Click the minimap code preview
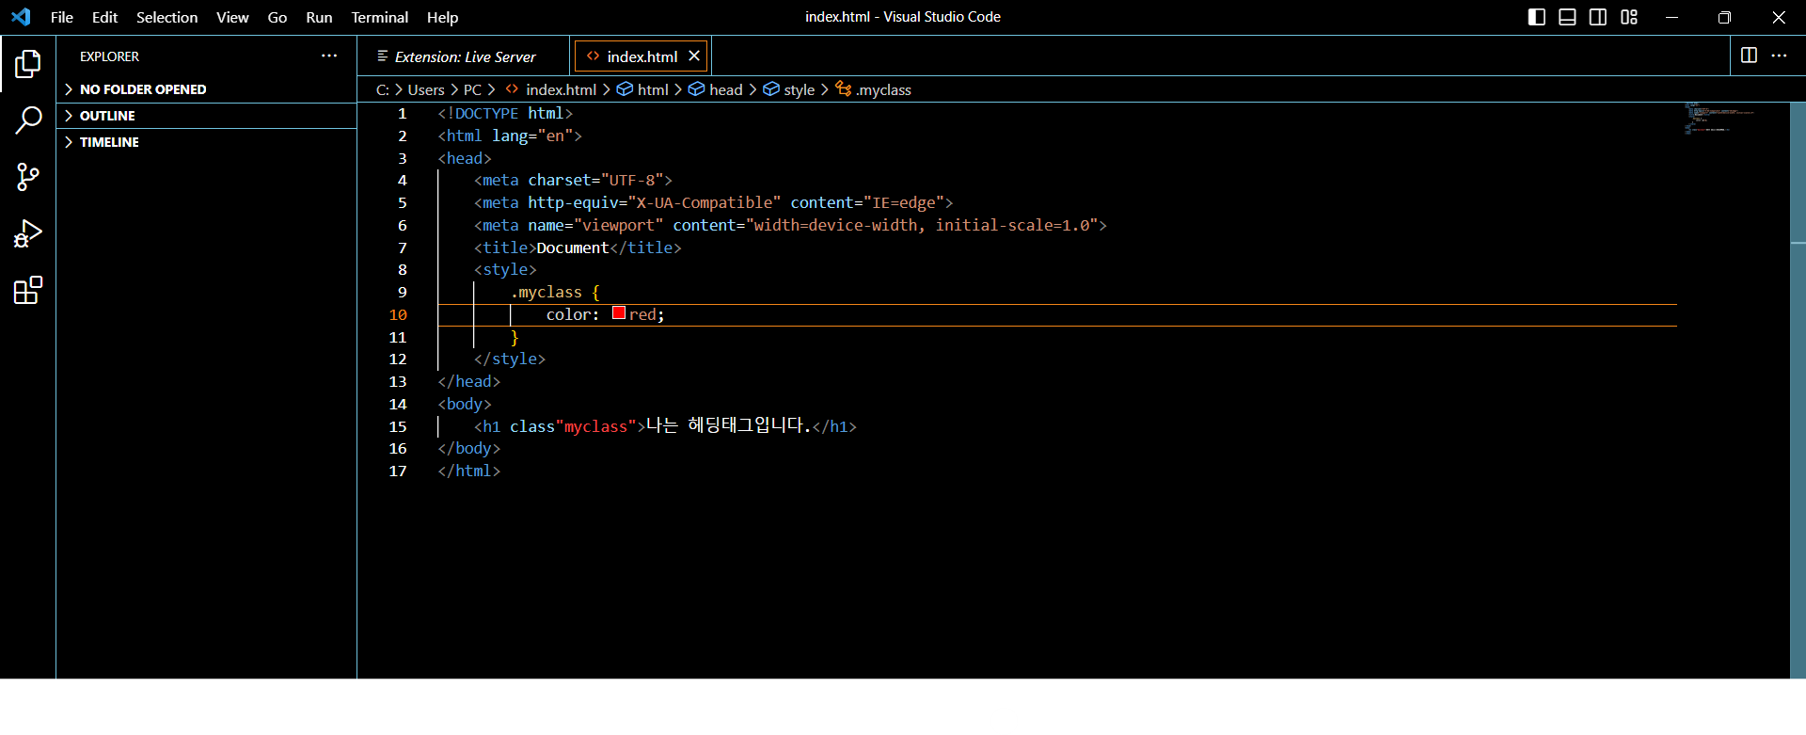Image resolution: width=1806 pixels, height=735 pixels. click(1718, 118)
